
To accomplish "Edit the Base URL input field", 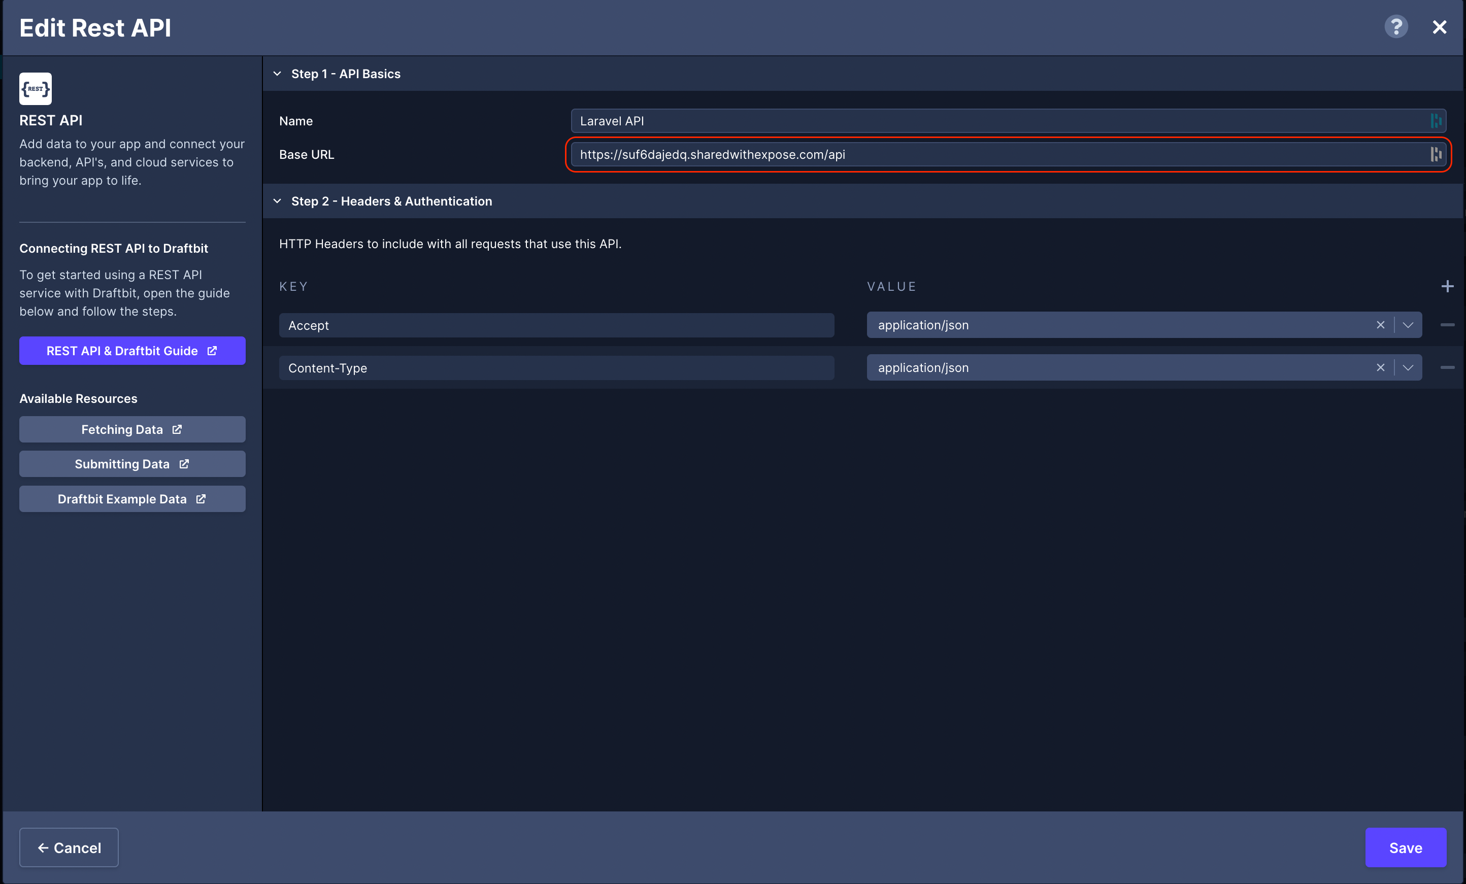I will pos(1009,154).
